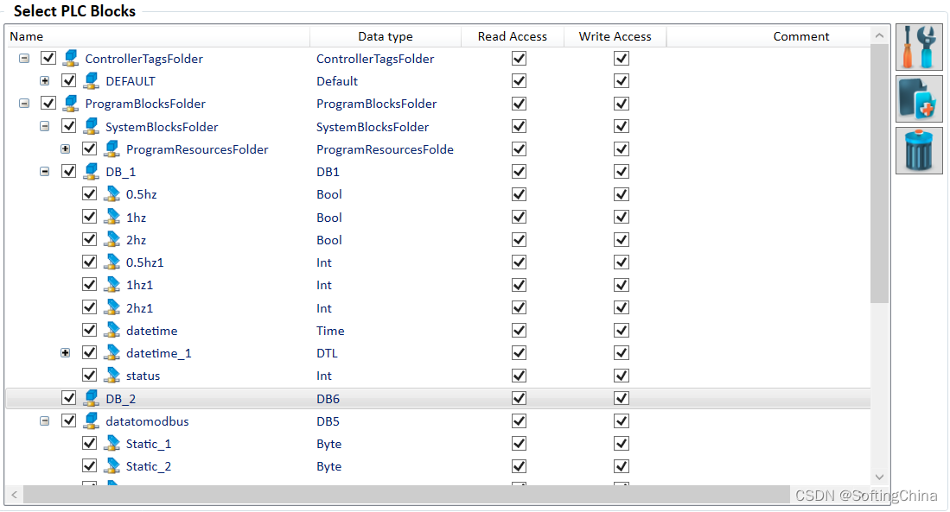Screen dimensions: 950x512
Task: Uncheck the 2hz1 name checkbox
Action: coord(90,307)
